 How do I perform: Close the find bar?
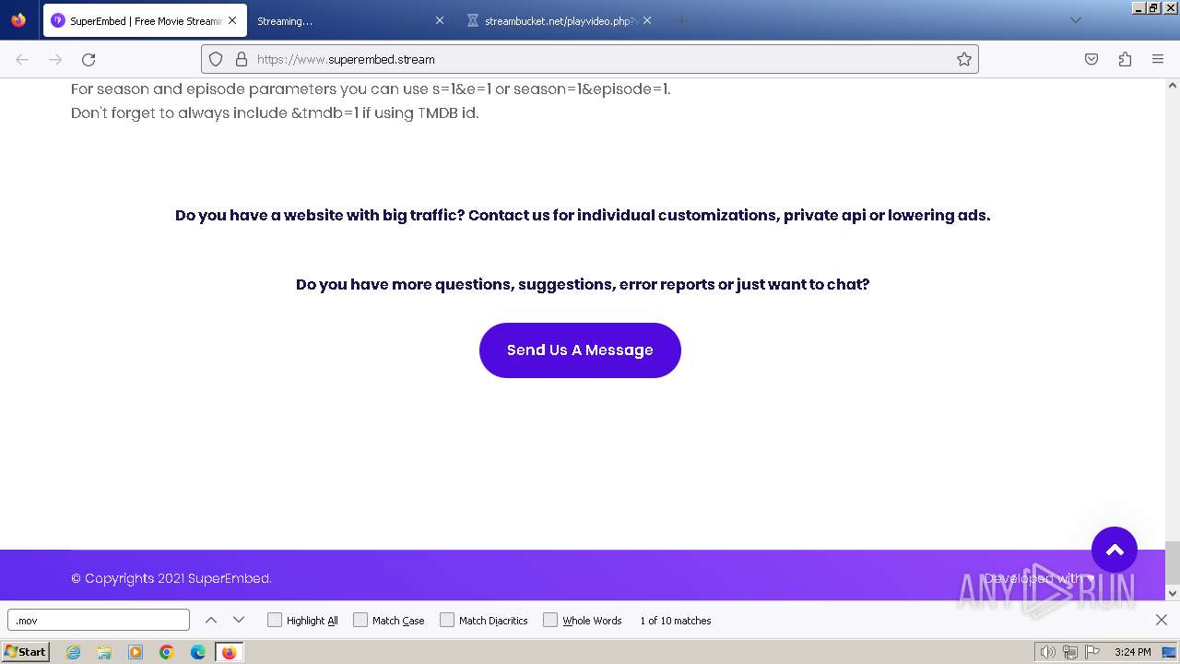pos(1162,620)
